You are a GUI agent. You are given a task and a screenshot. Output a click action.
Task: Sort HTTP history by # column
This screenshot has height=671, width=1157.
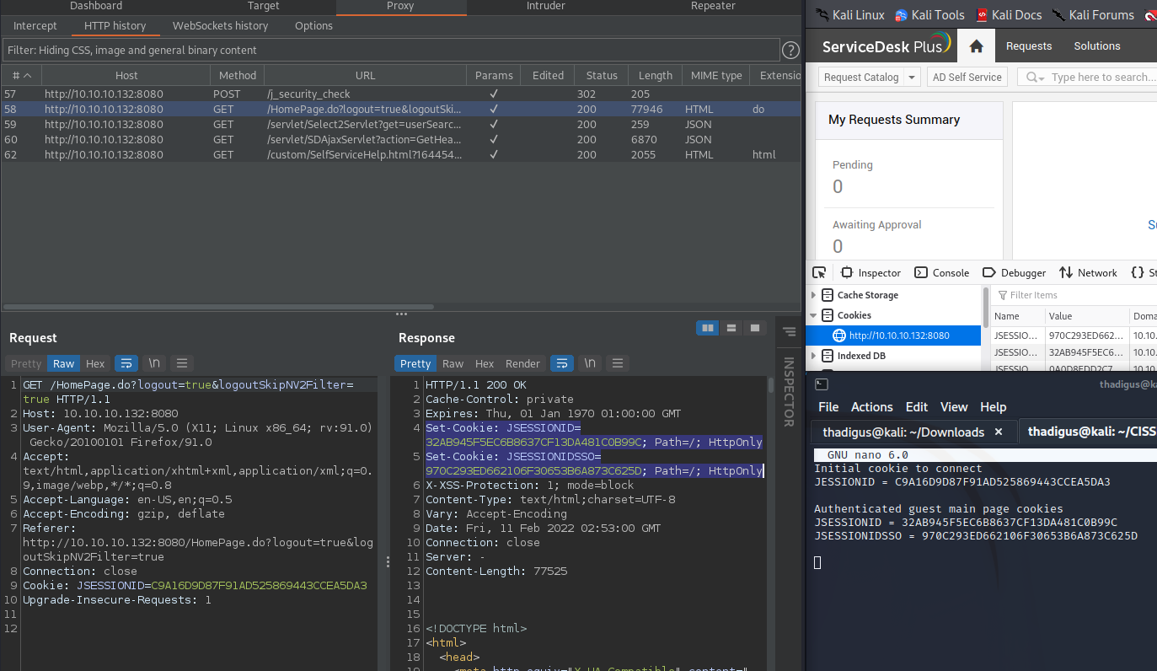coord(22,75)
